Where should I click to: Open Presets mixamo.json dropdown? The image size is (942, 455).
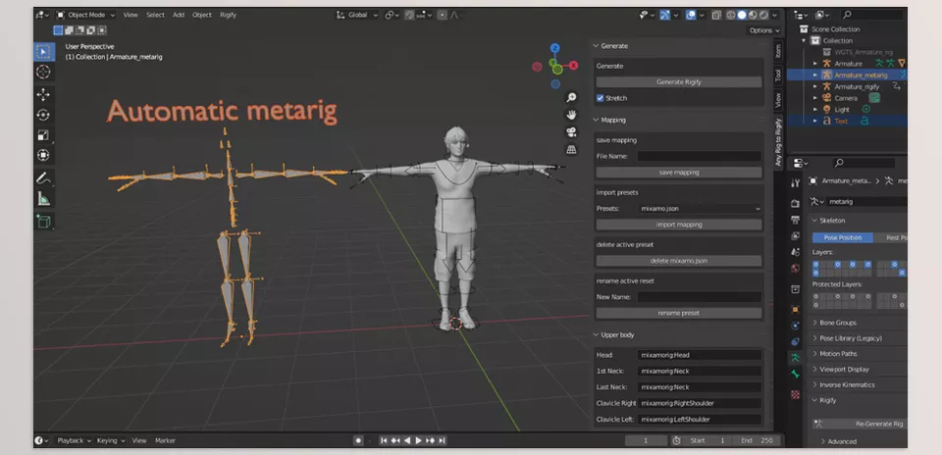(700, 208)
